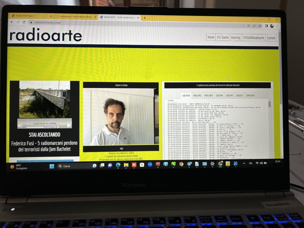304x228 pixels.
Task: Open the Contatti menu item
Action: pos(271,38)
